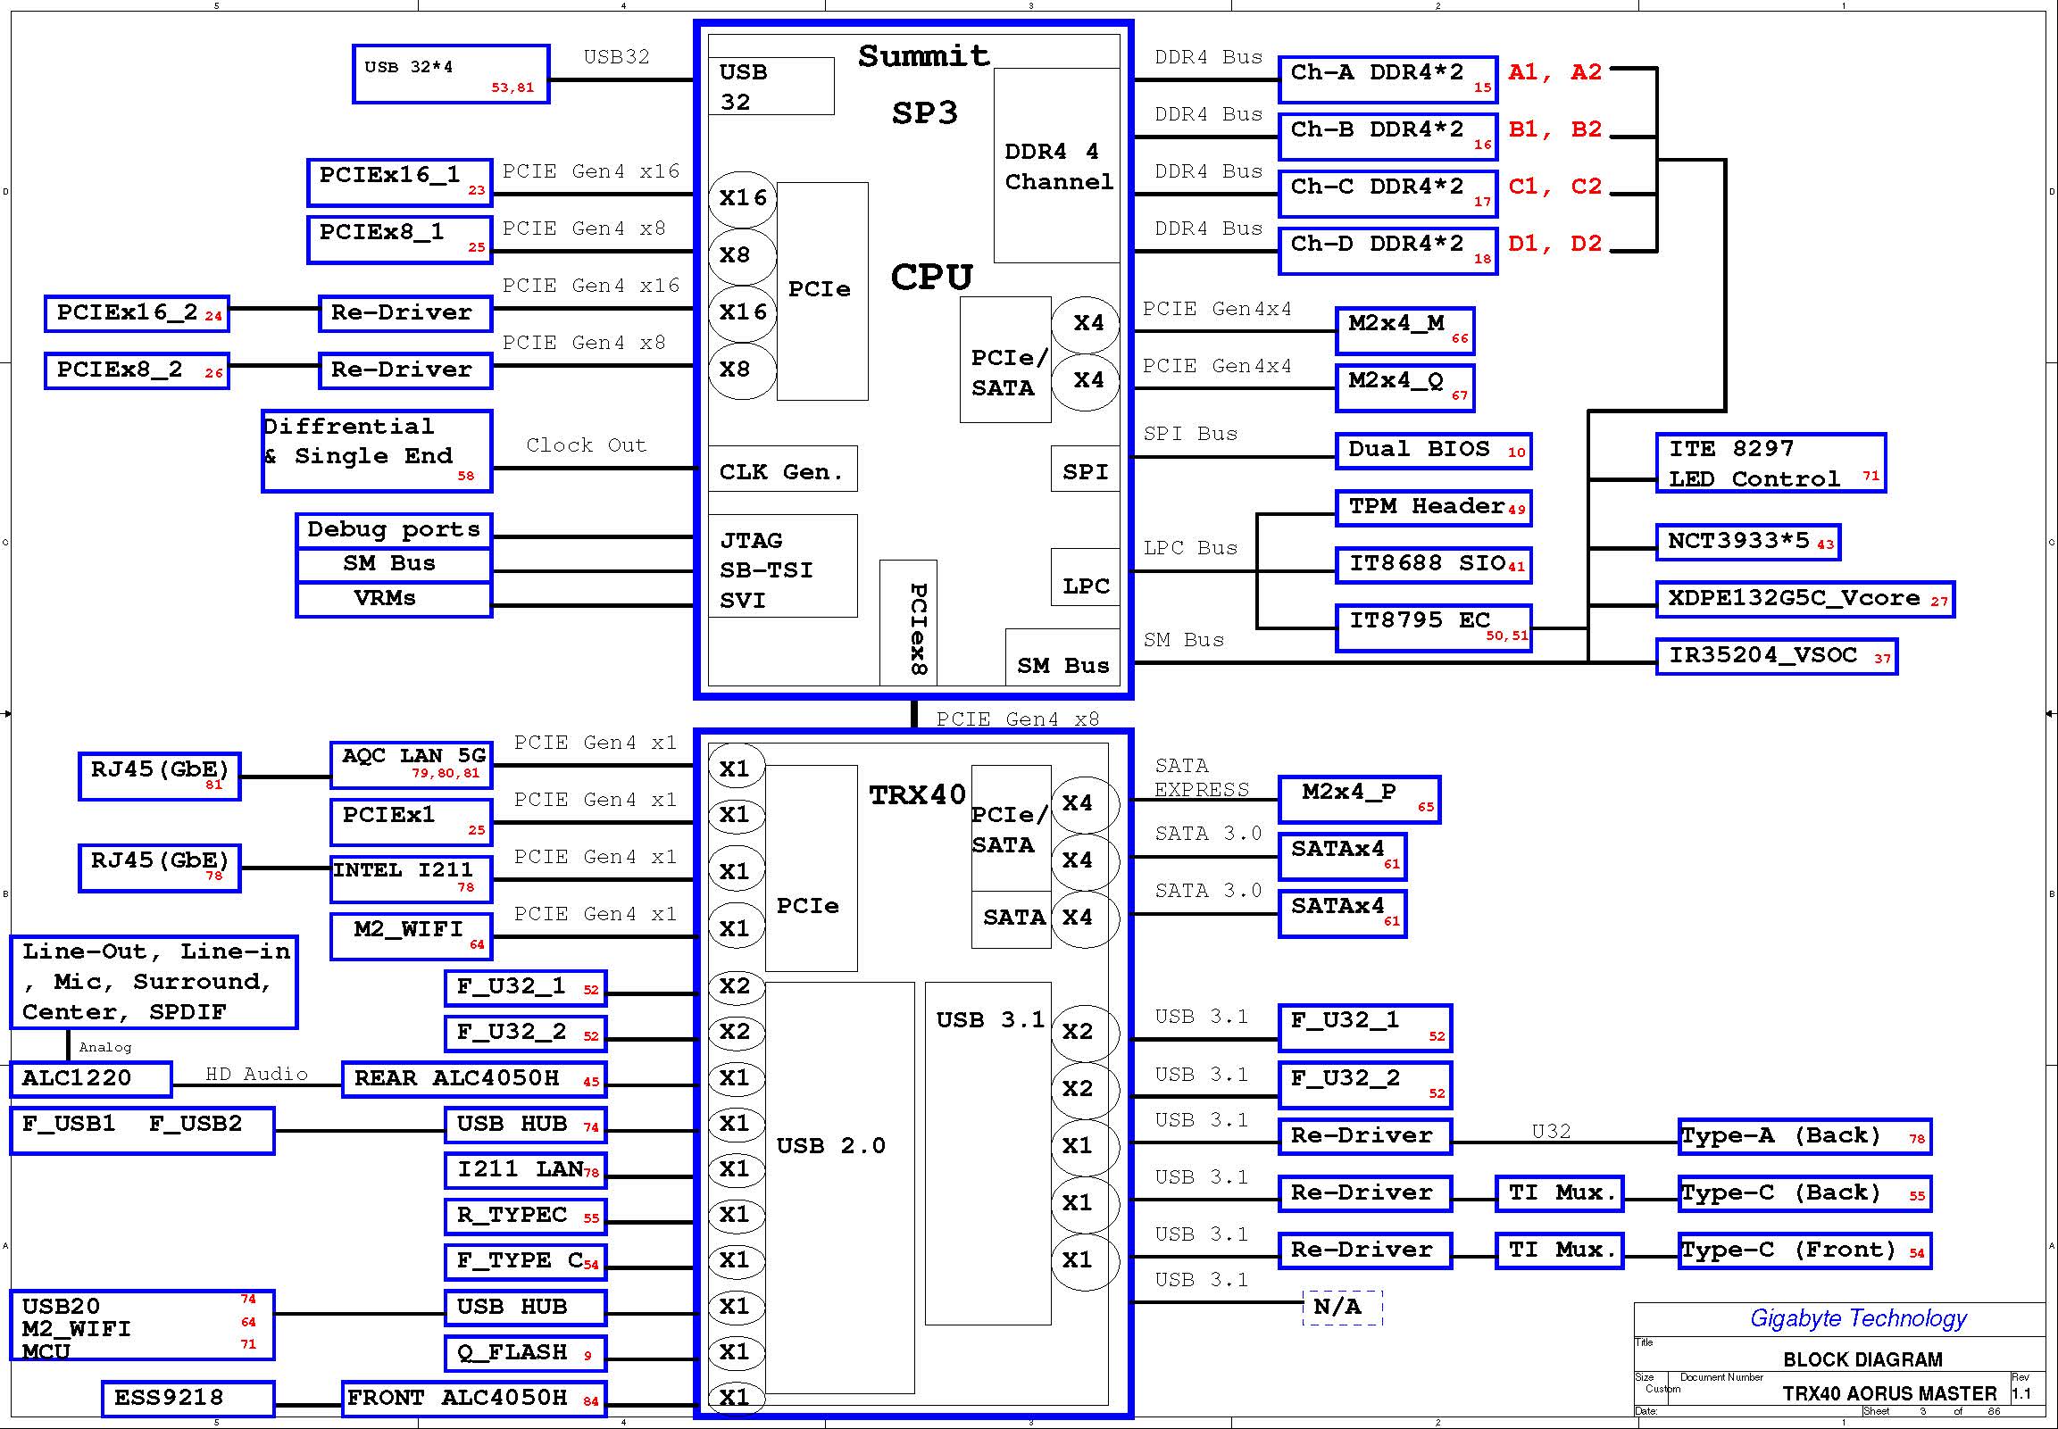Click the "HD Audio" line label

(257, 1075)
